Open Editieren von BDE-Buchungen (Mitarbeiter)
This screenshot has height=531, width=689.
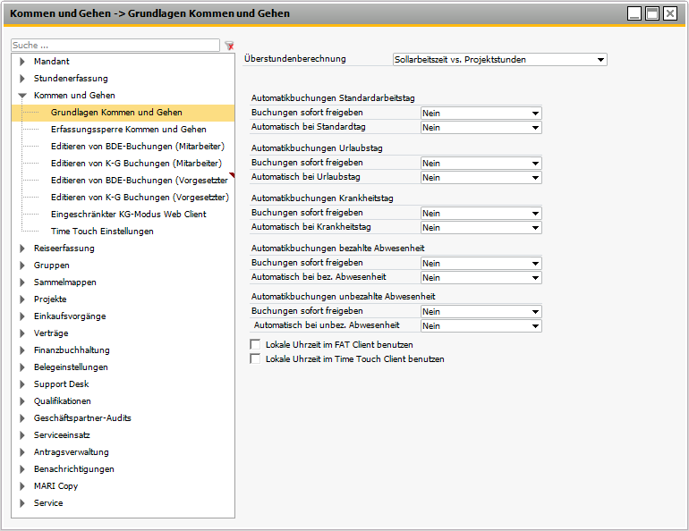click(x=137, y=147)
